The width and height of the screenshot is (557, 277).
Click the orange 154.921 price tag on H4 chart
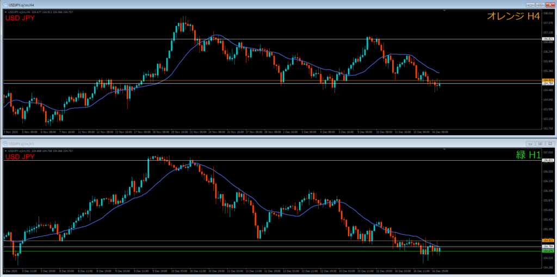548,80
